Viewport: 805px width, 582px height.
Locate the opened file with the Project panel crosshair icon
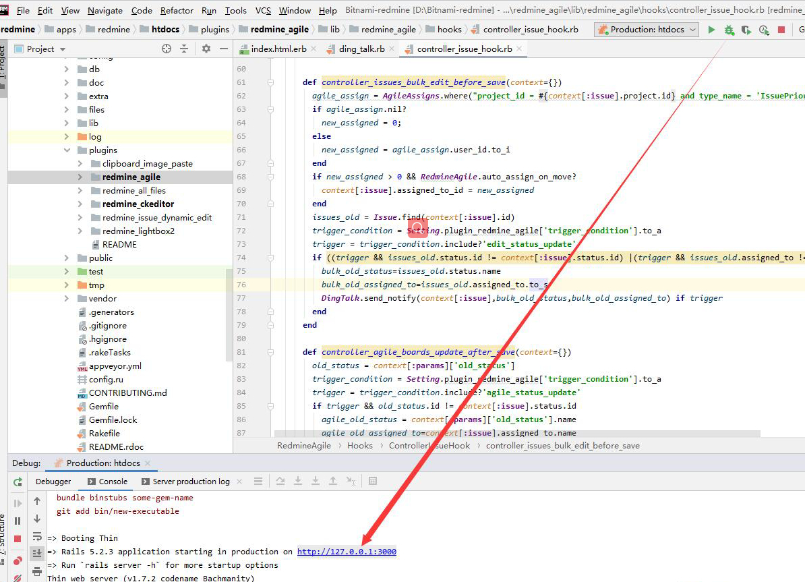[x=167, y=49]
